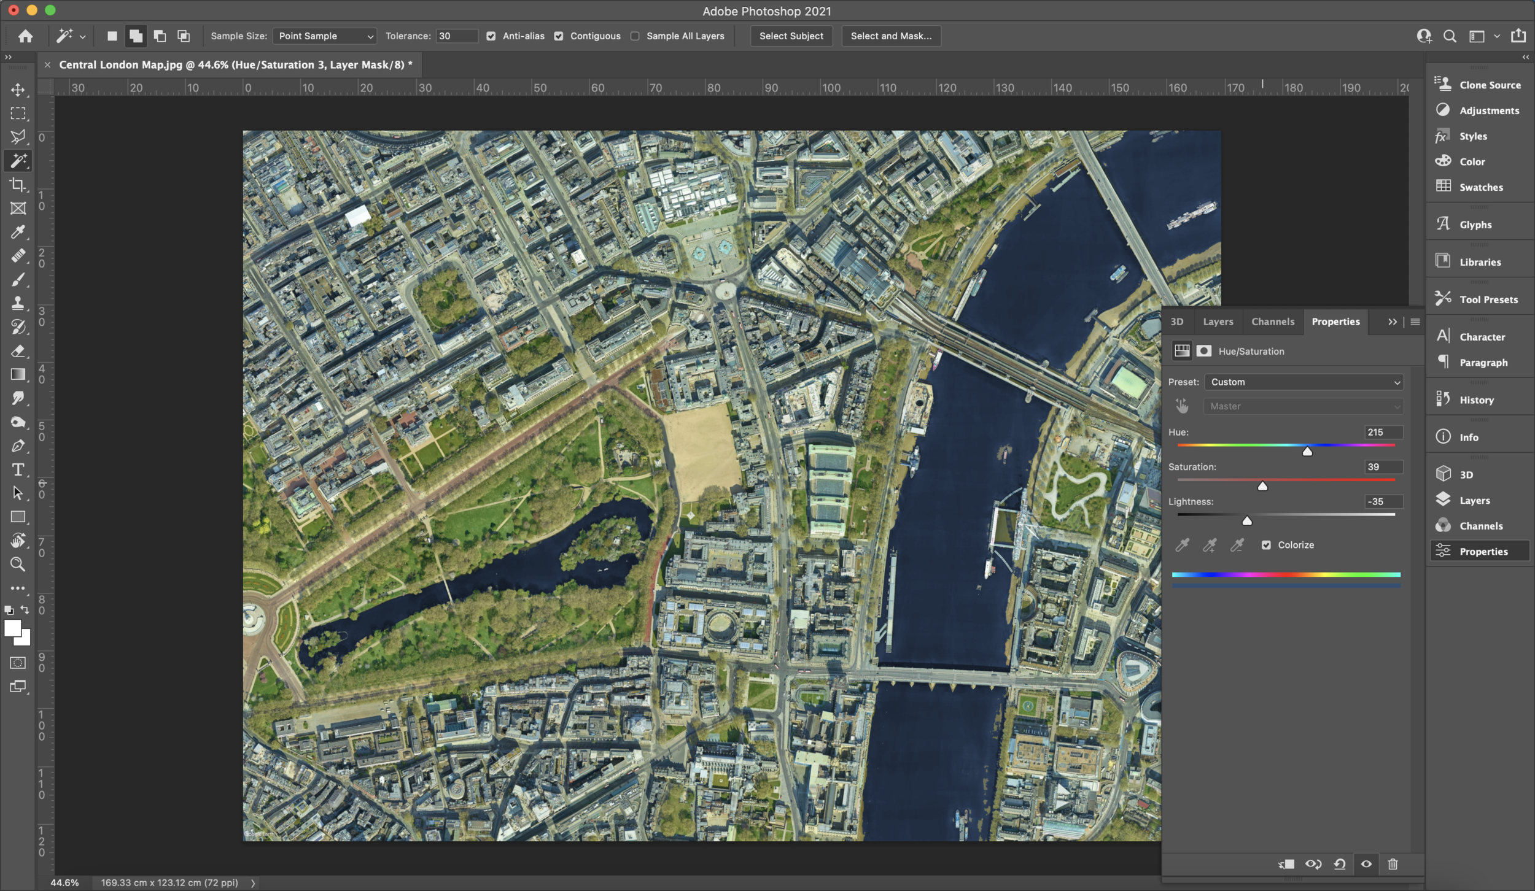Select the Crop tool
Viewport: 1535px width, 891px height.
click(18, 185)
